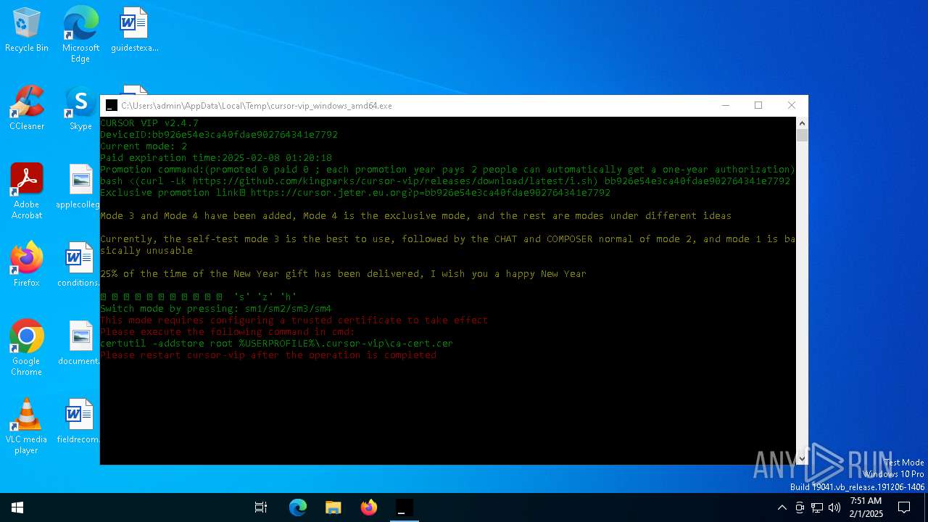This screenshot has height=522, width=928.
Task: Minimize the cursor-vip console window
Action: (x=725, y=106)
